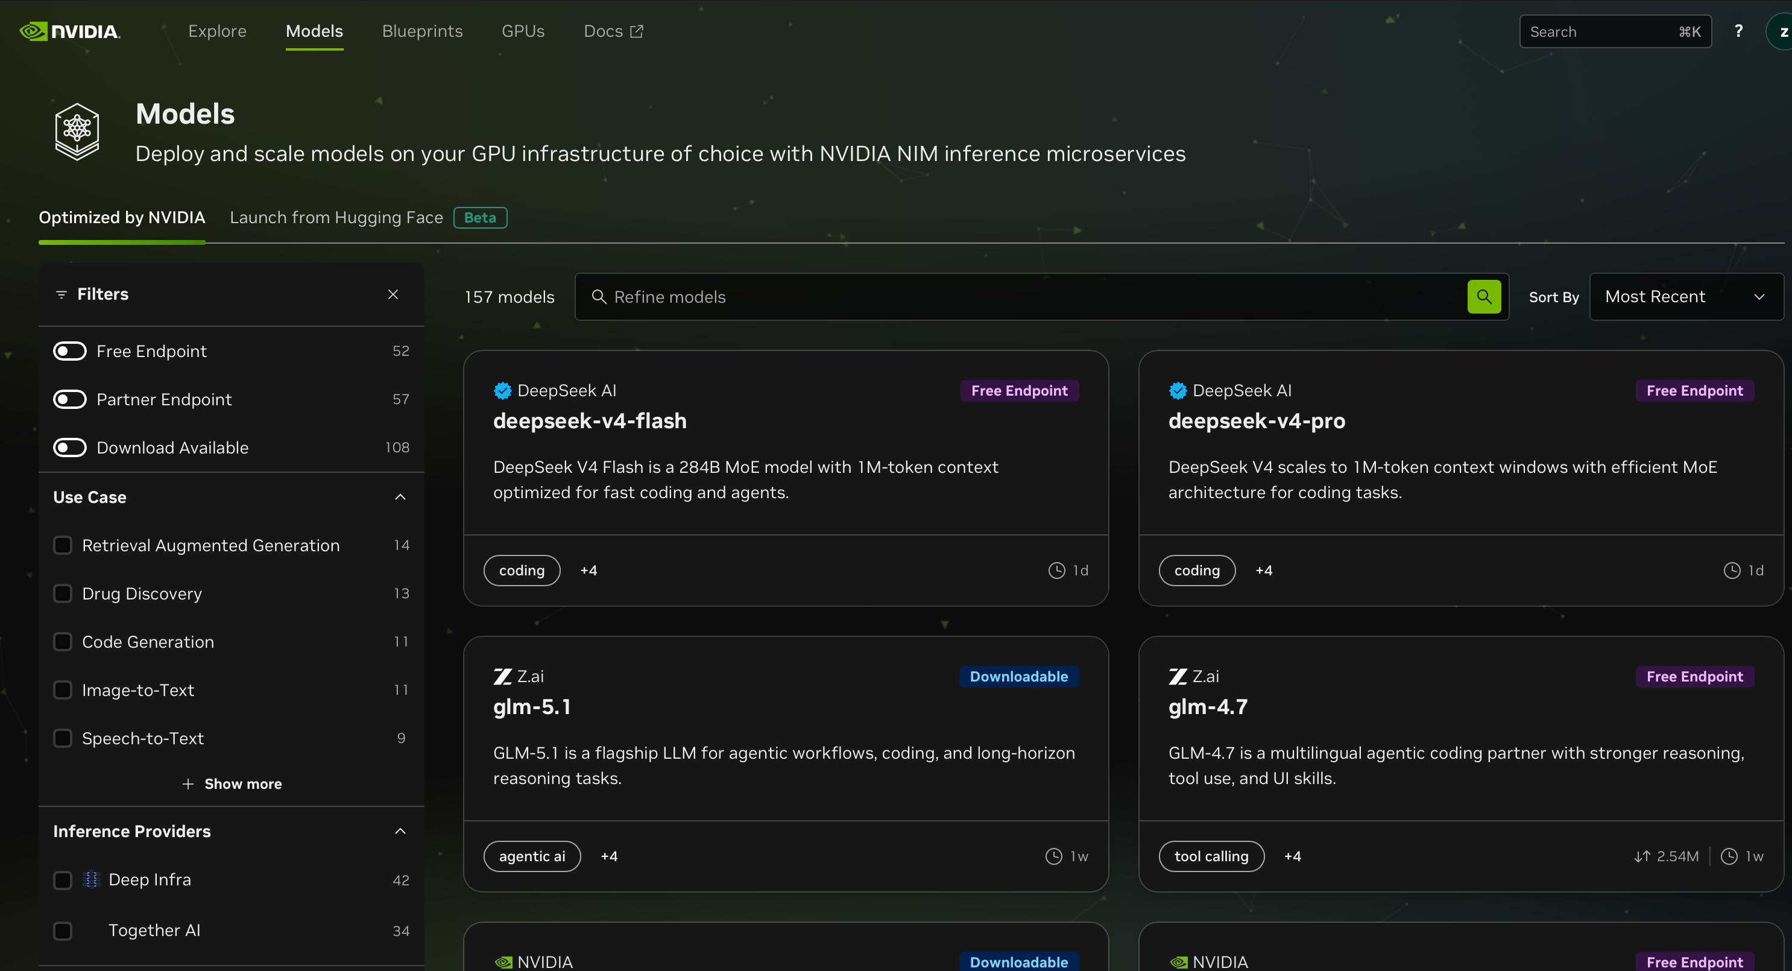Open the deepseek-v4-pro model title
Screen dimensions: 1792x971
coord(1257,421)
